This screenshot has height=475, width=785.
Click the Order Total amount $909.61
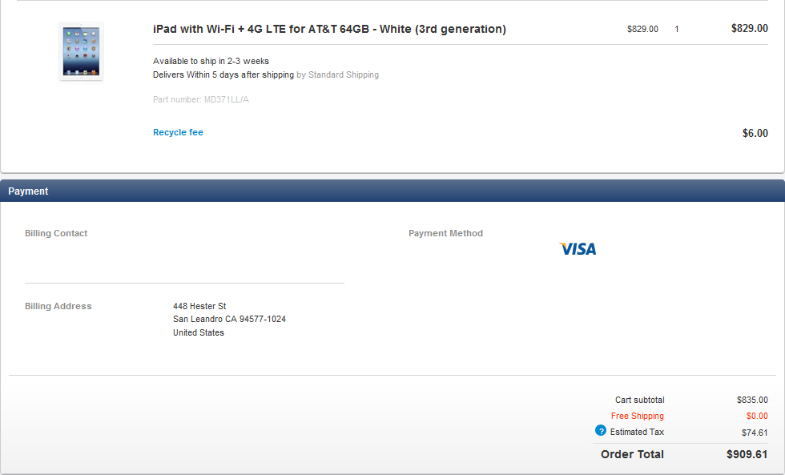[x=747, y=455]
